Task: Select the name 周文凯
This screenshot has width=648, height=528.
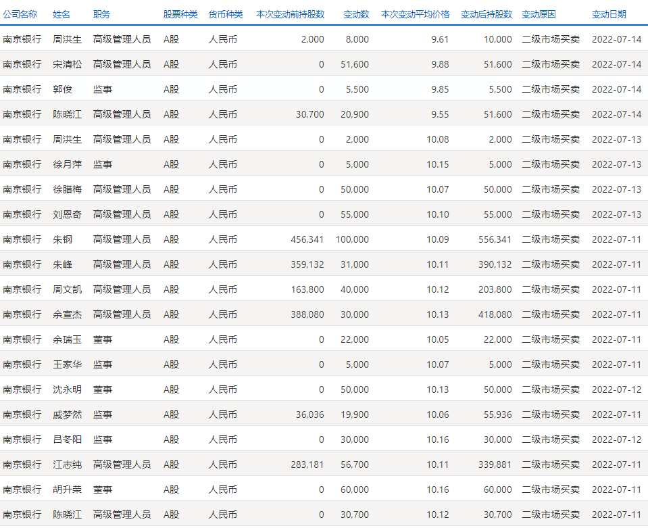Action: tap(68, 289)
